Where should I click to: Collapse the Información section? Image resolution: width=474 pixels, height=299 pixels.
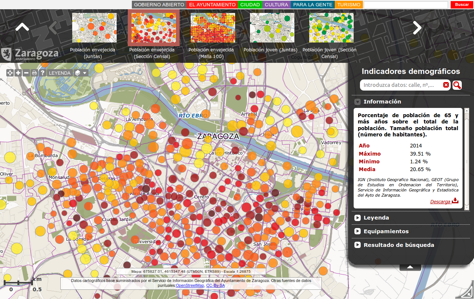tap(357, 102)
